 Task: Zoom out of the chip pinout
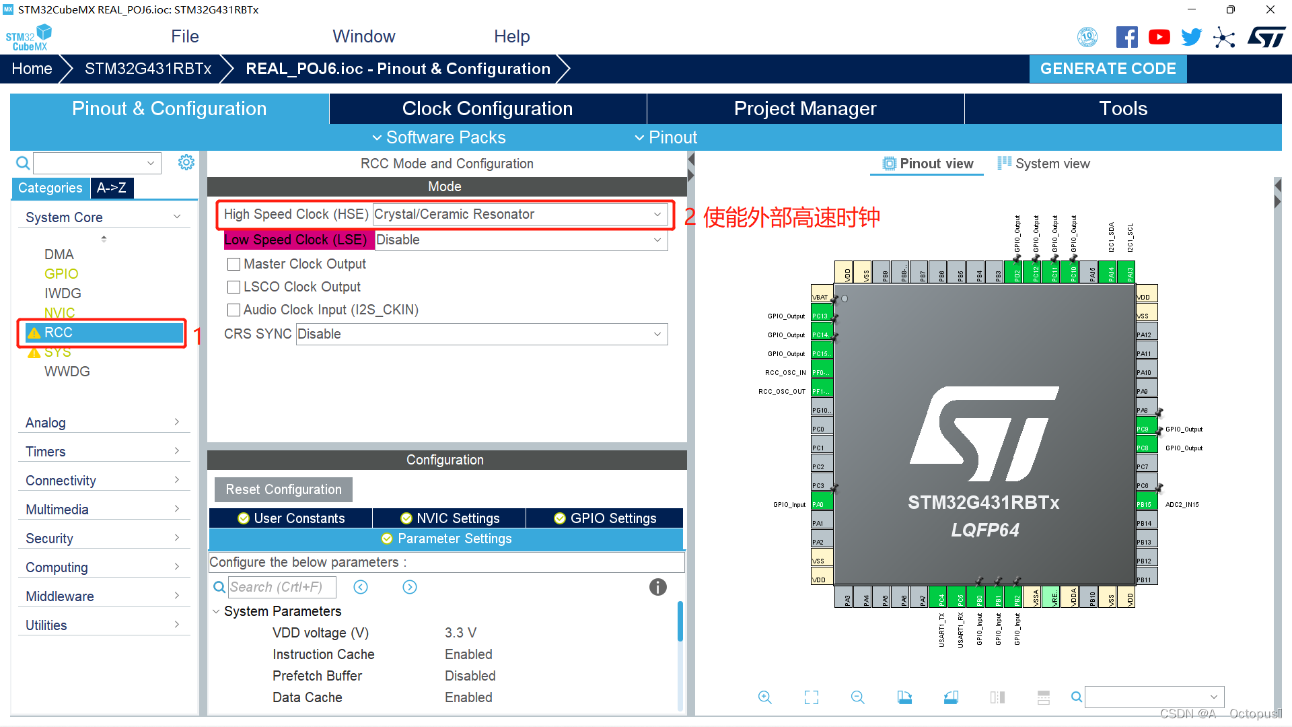coord(857,697)
